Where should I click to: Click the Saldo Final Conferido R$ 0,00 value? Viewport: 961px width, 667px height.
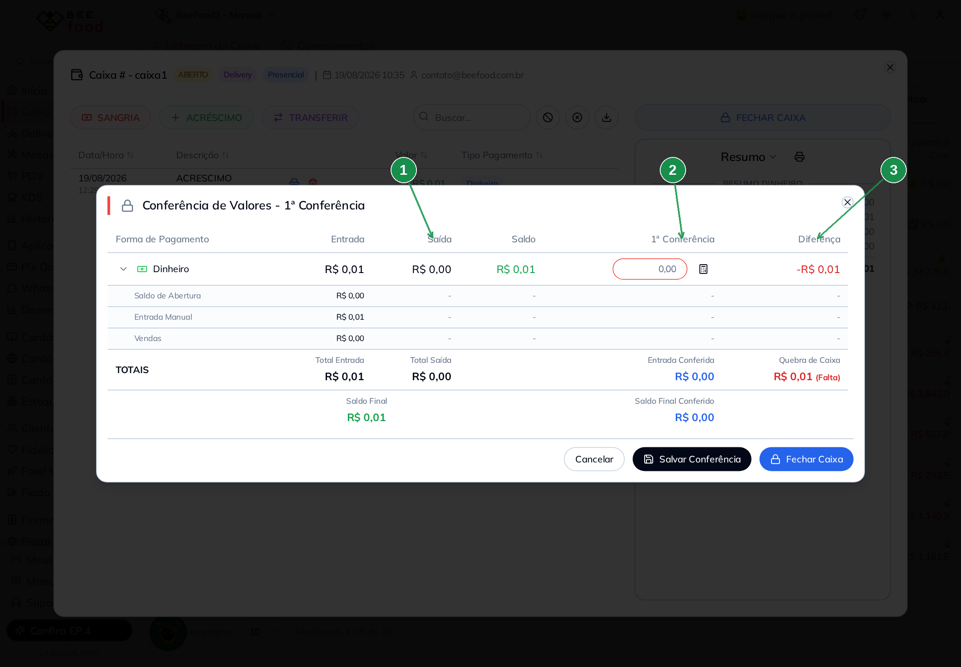click(x=694, y=418)
